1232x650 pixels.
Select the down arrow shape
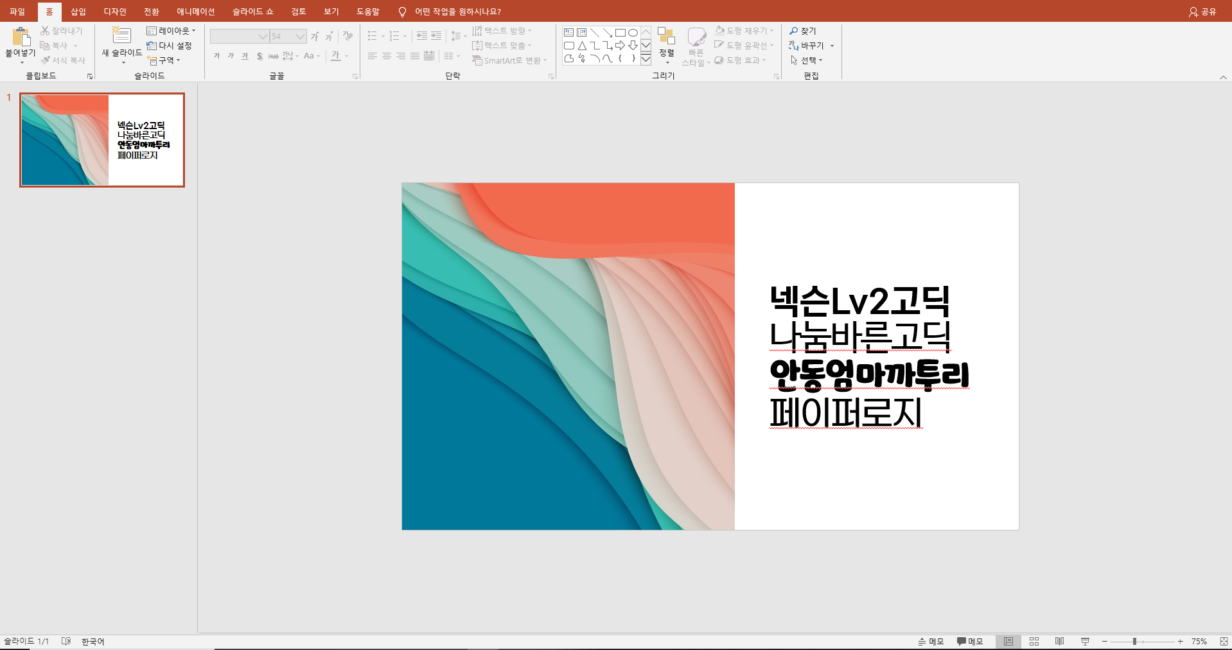pos(633,46)
